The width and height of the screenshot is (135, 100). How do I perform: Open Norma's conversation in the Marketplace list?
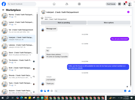pos(18,16)
